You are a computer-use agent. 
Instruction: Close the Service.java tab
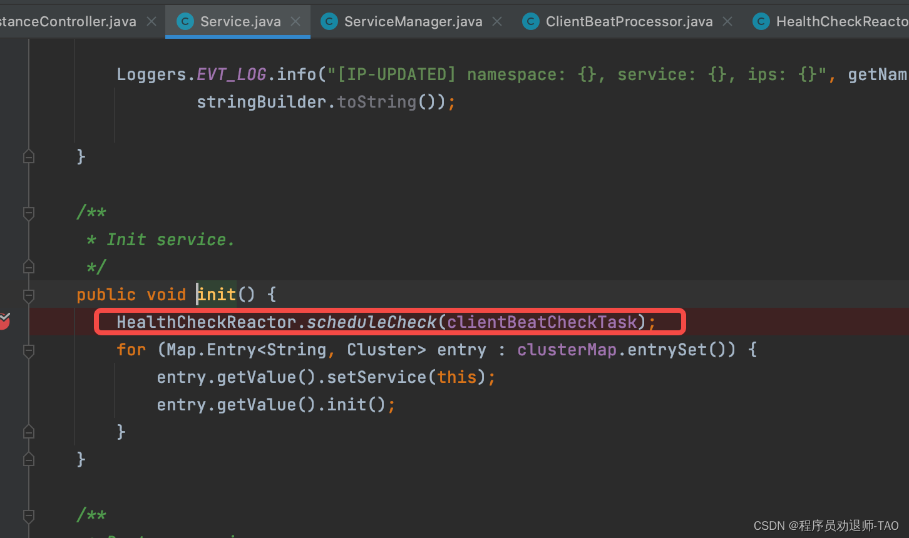pos(295,22)
